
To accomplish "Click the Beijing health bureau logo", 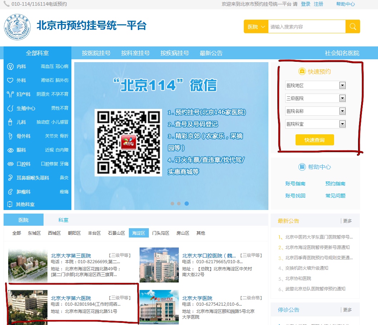I will [x=17, y=27].
